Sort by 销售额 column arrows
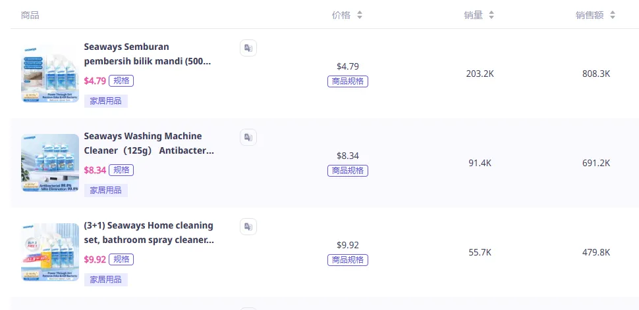Viewport: 639px width, 310px height. click(x=613, y=15)
